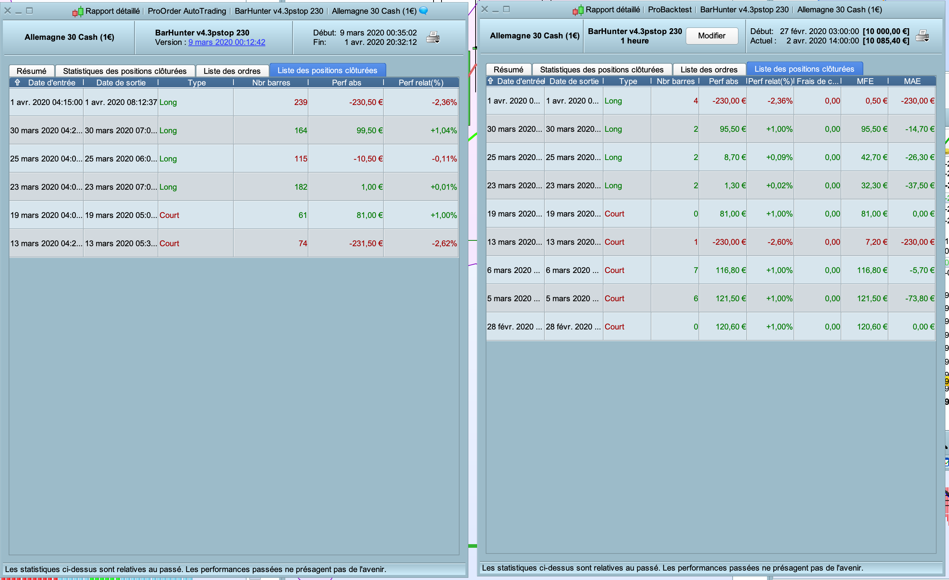Select the 13 mars 2020 Court row on left
This screenshot has height=580, width=949.
coord(231,243)
